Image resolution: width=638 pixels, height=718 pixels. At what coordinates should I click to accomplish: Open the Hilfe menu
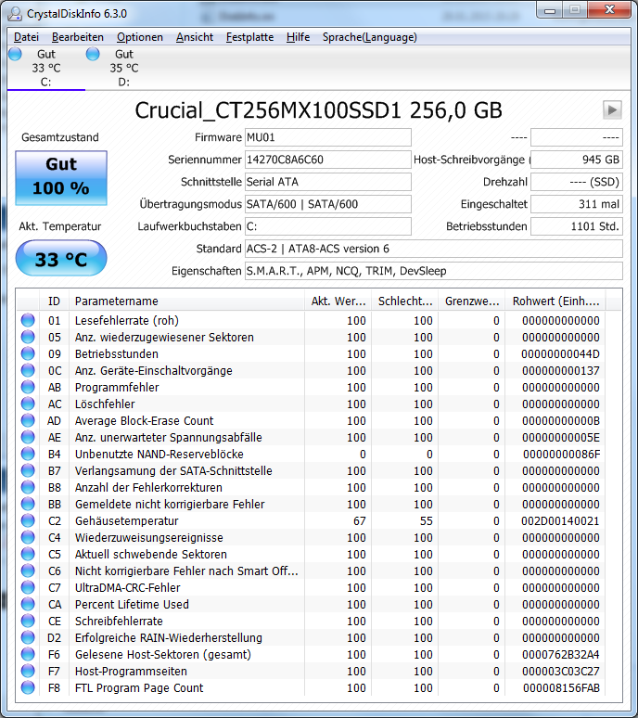pos(298,37)
